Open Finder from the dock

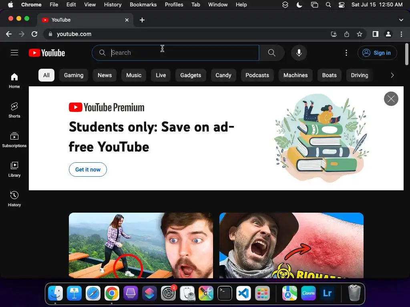[x=55, y=293]
